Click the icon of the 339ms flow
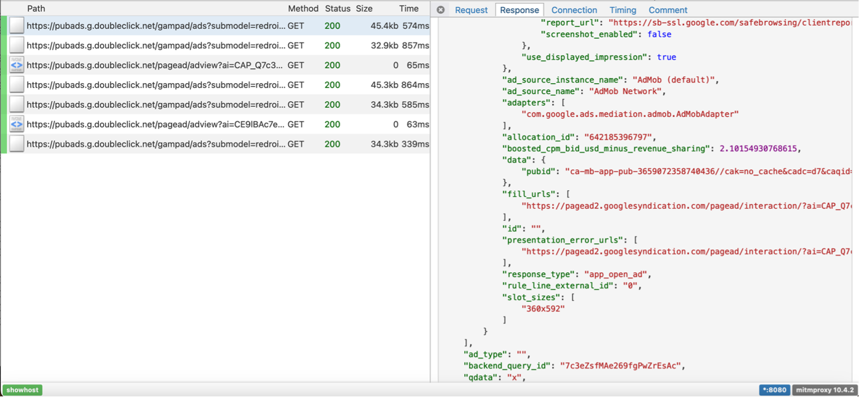Viewport: 860px width, 399px height. (x=17, y=144)
